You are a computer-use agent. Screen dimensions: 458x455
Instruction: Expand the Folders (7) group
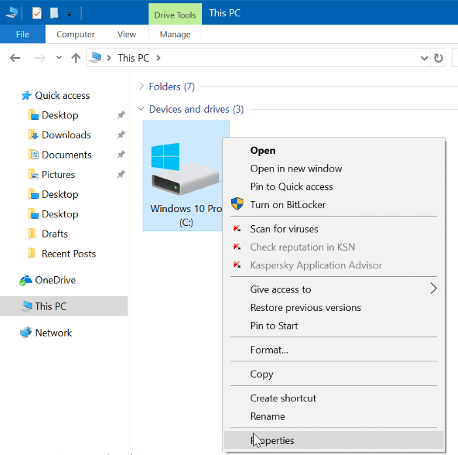[142, 86]
